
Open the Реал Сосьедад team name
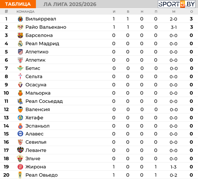[44, 101]
